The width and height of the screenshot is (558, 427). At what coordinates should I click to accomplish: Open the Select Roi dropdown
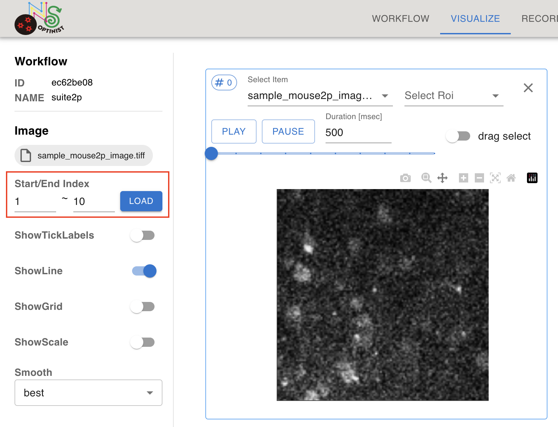[454, 96]
